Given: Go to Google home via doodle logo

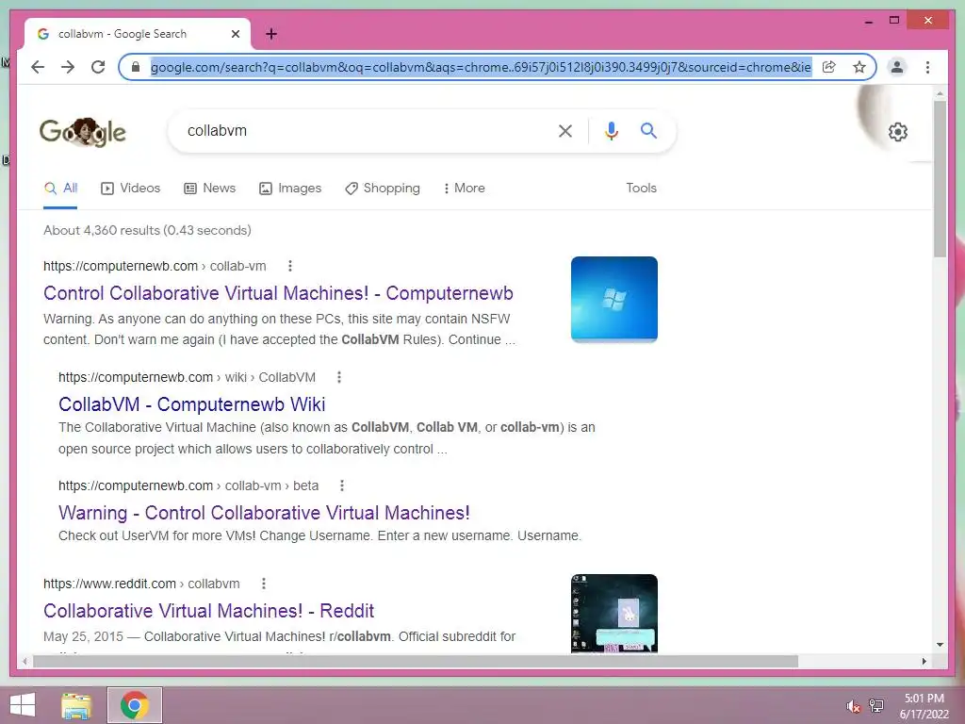Looking at the screenshot, I should coord(83,132).
